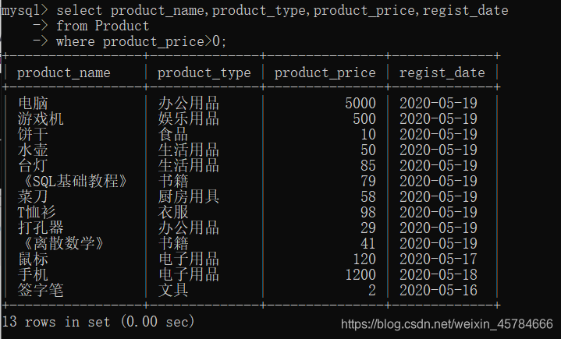The width and height of the screenshot is (561, 339).
Task: Click 办公用品 in the 电脑 row
Action: (189, 103)
